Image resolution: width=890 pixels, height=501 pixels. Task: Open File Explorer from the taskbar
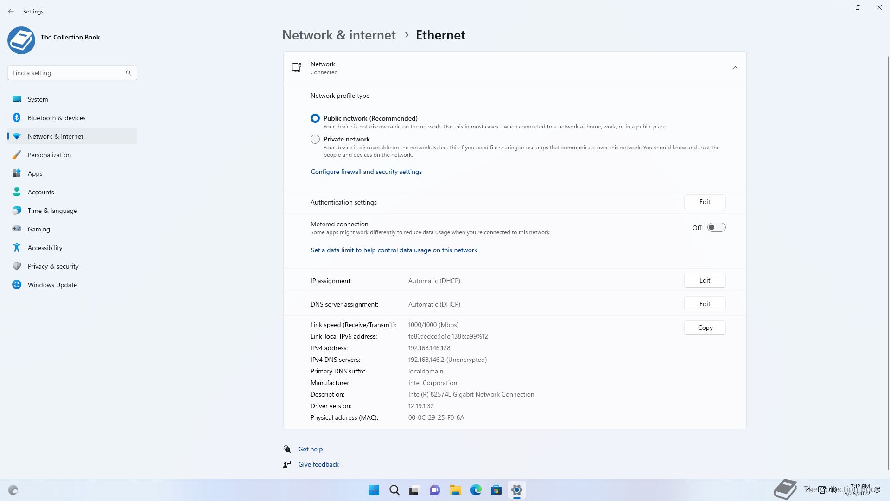click(x=455, y=490)
